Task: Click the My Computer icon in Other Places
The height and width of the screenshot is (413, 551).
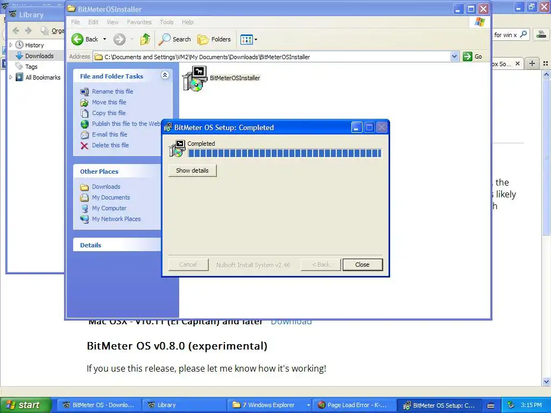Action: [84, 209]
